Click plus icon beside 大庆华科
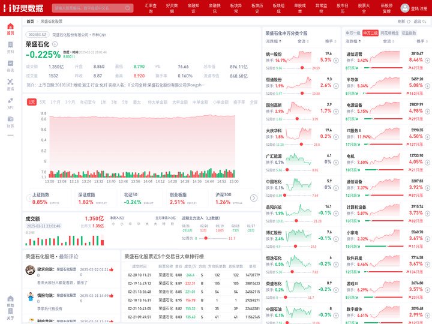The image size is (432, 324). (x=336, y=137)
